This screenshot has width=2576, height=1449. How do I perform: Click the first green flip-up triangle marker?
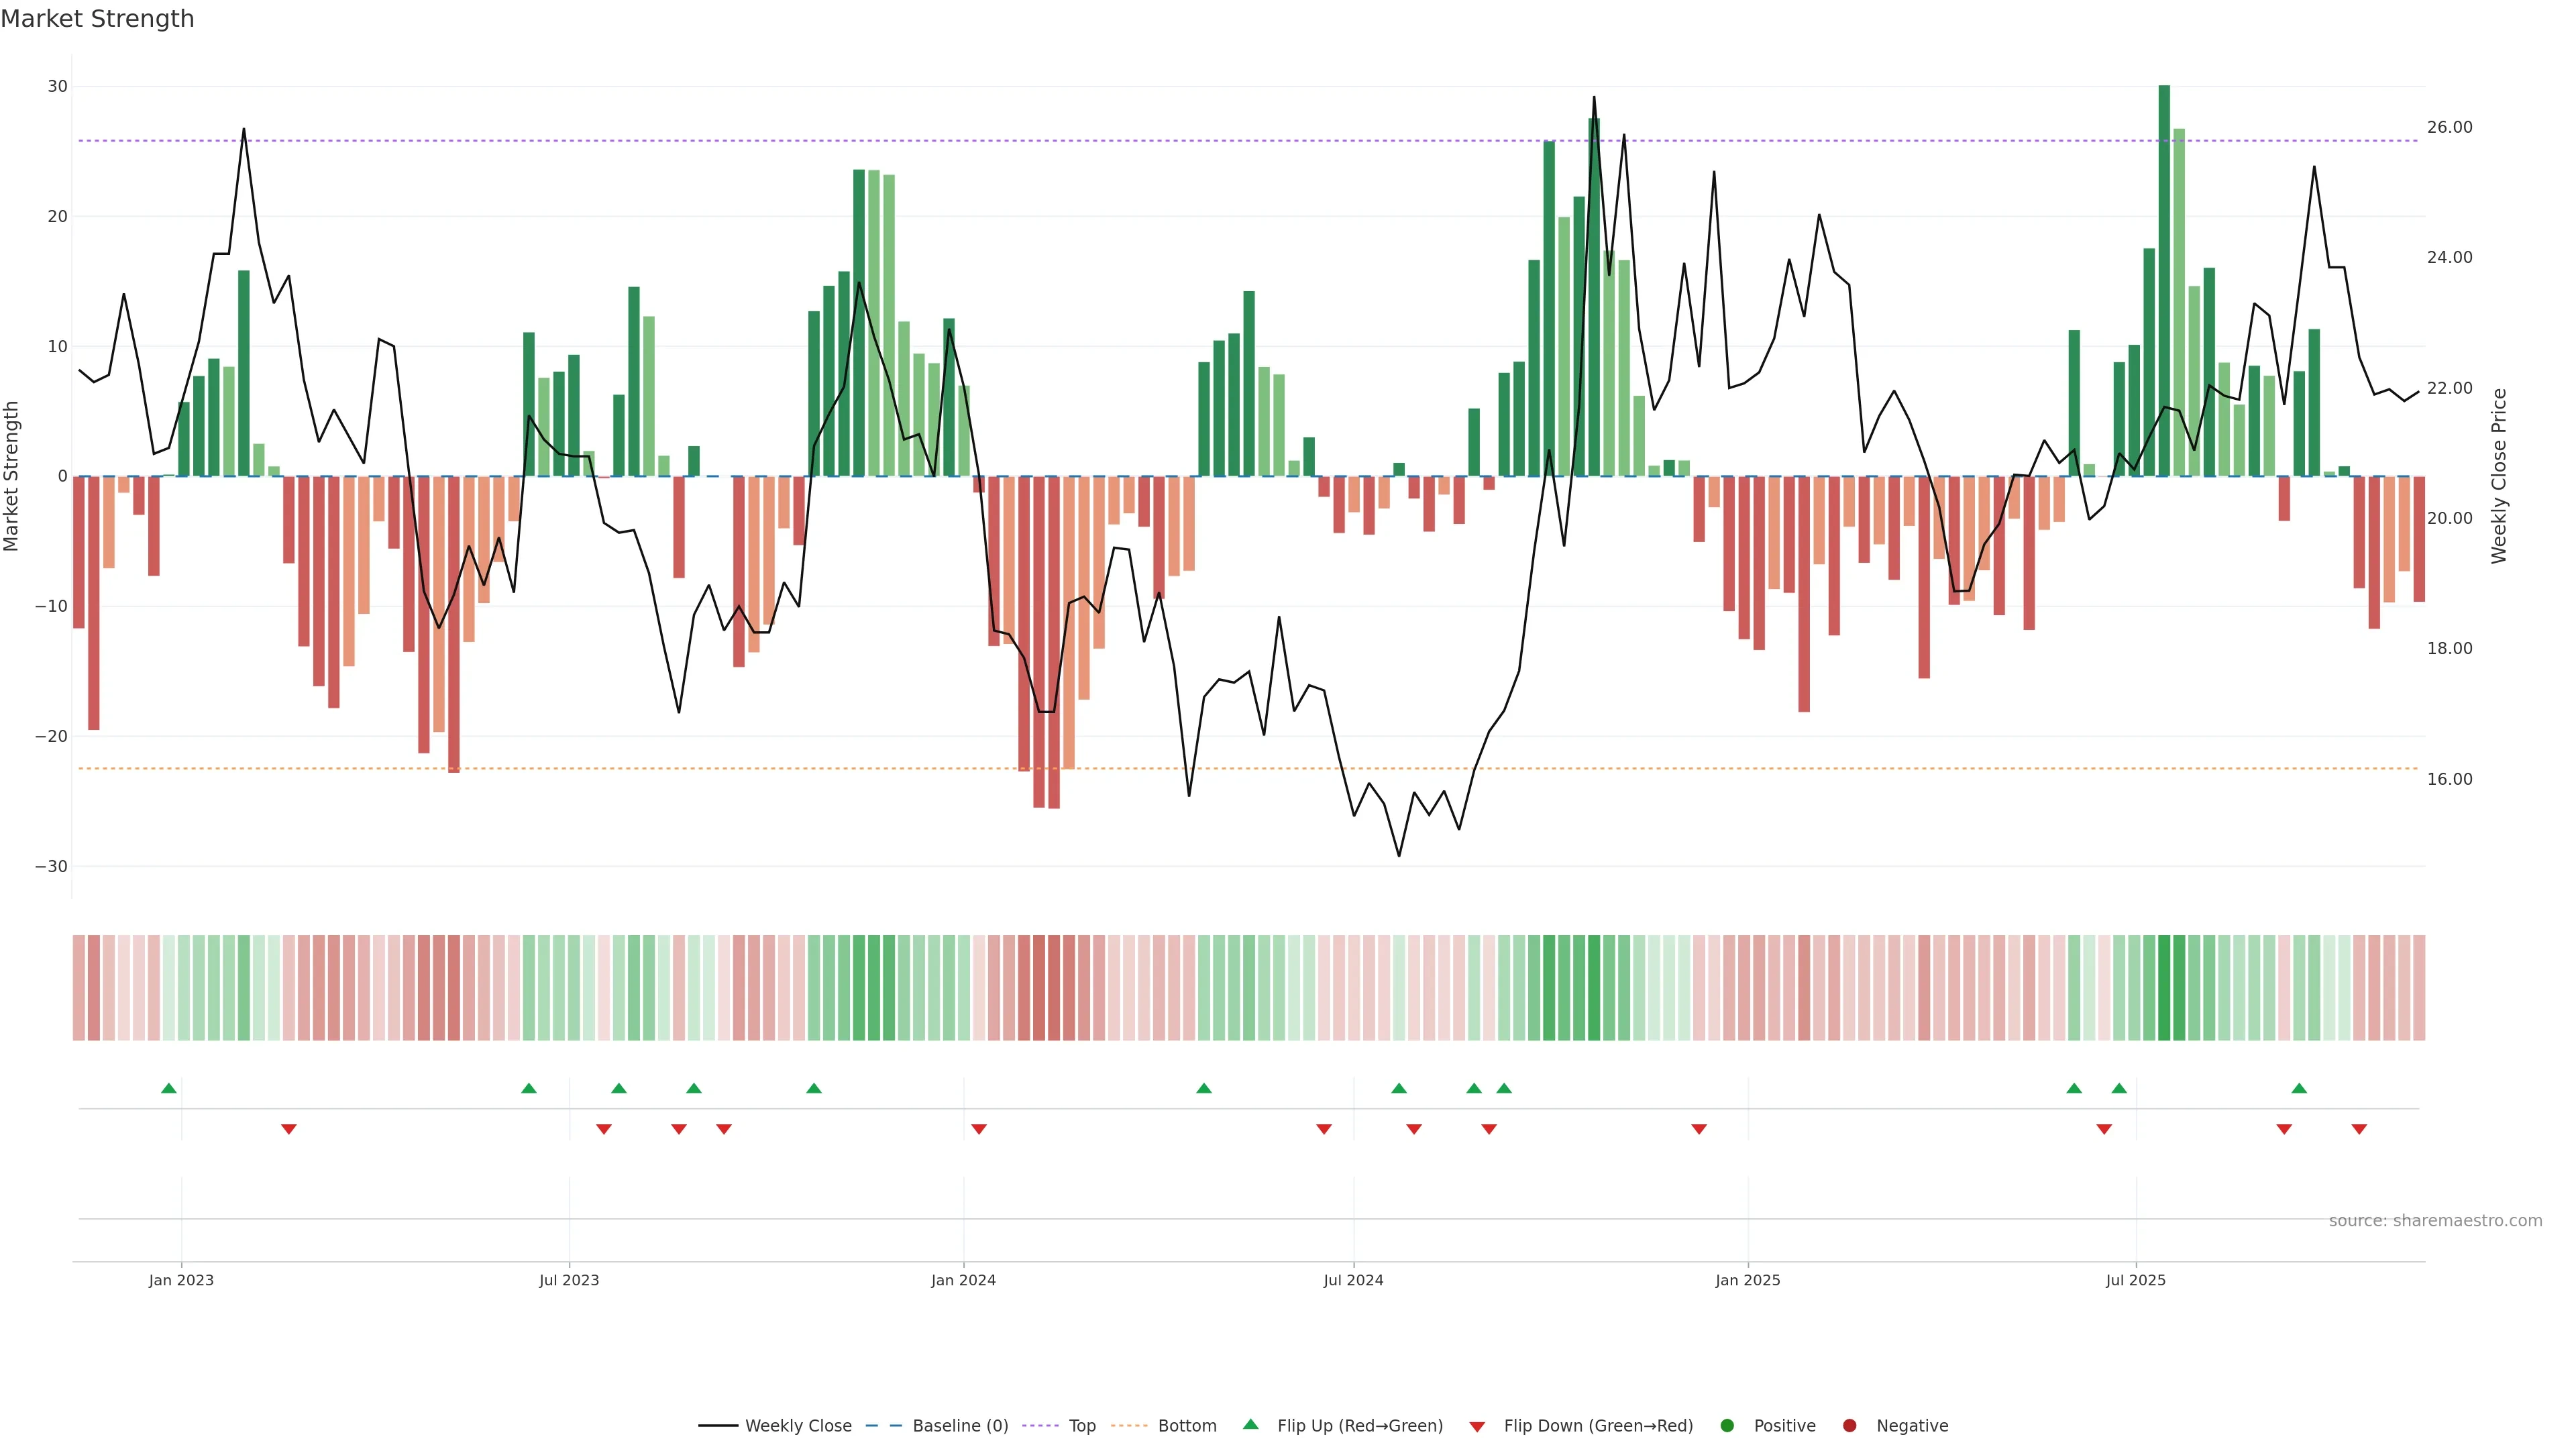pyautogui.click(x=169, y=1088)
